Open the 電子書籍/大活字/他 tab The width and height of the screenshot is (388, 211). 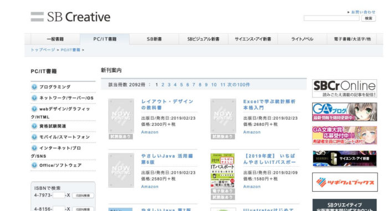(x=352, y=39)
